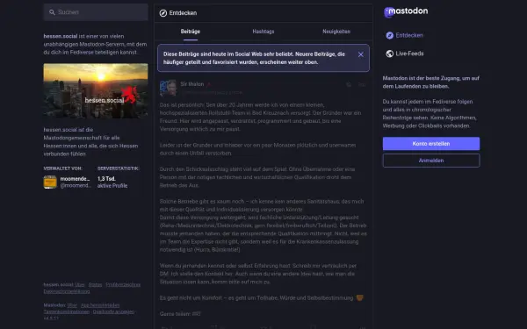The height and width of the screenshot is (329, 527).
Task: Open the Status footer link
Action: coord(95,284)
